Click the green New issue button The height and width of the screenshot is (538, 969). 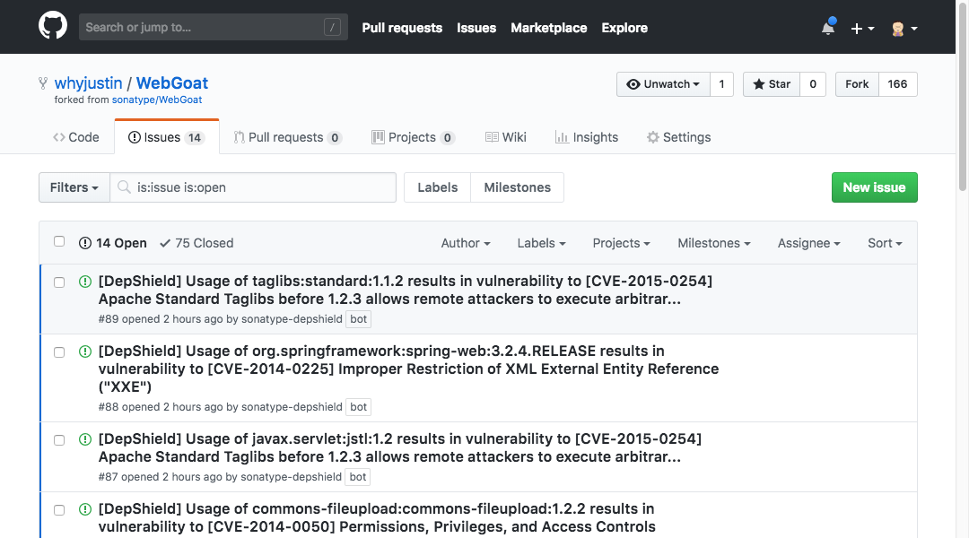874,187
